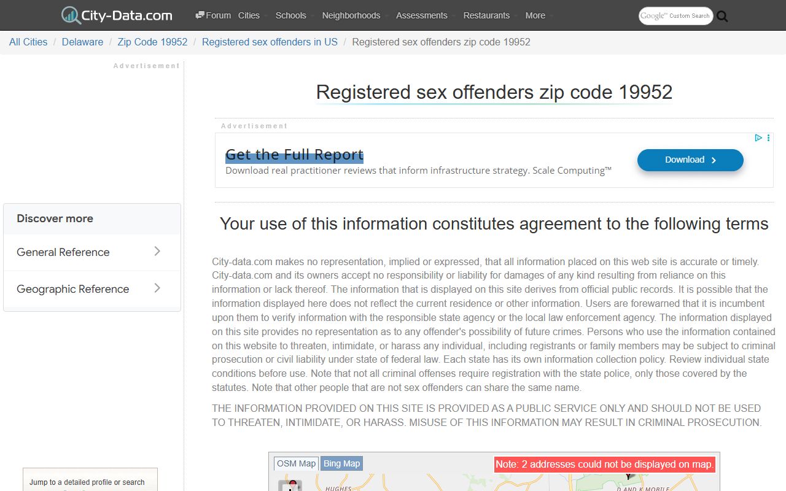786x491 pixels.
Task: Expand Geographic Reference in Discover more
Action: click(92, 289)
